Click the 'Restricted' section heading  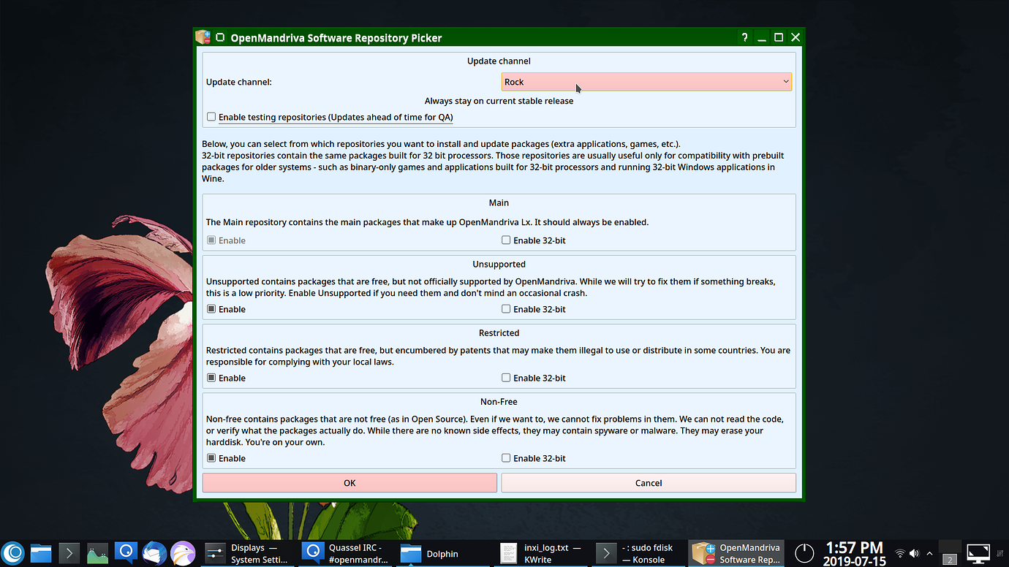[499, 332]
